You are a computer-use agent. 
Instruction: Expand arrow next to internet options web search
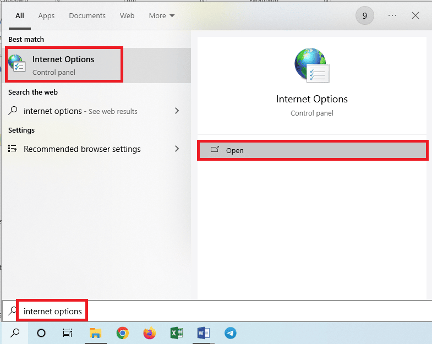[177, 111]
